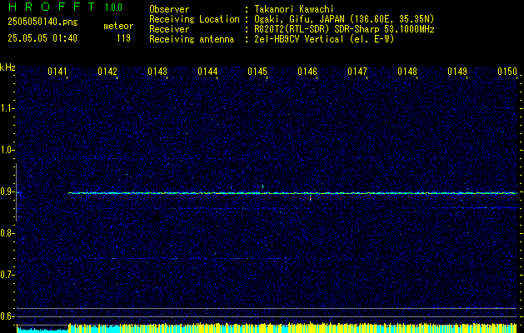Click location value Ogaki, Gifu, JAPAN
This screenshot has width=524, height=333.
click(299, 19)
